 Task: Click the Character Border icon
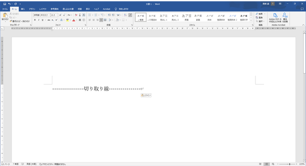(84, 15)
